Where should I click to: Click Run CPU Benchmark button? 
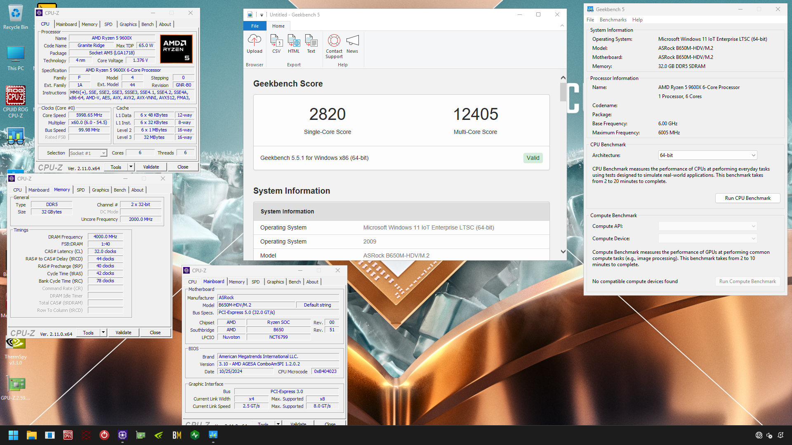pos(747,198)
